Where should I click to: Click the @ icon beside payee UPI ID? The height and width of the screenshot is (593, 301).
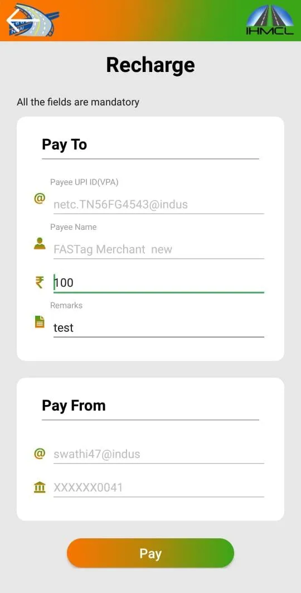[39, 199]
